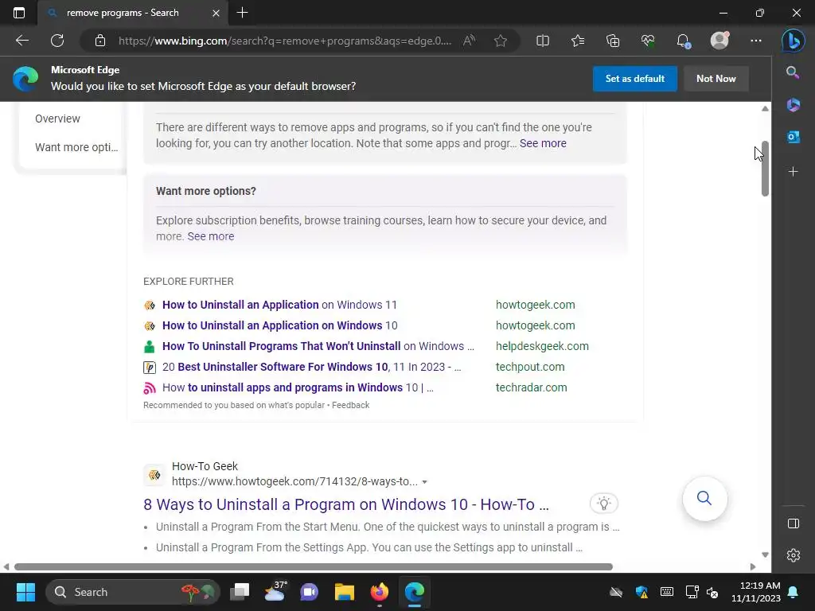Open sidebar search magnifier icon

click(793, 72)
